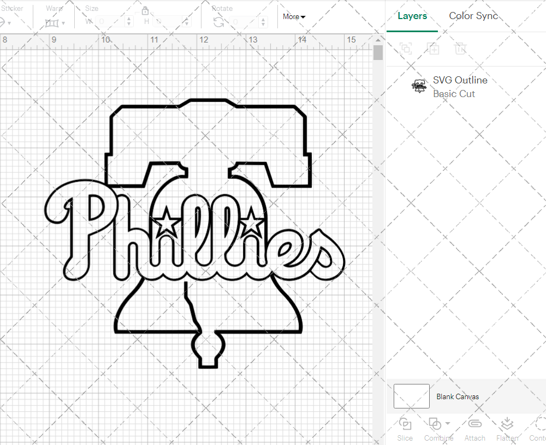Open the More dropdown menu
546x445 pixels.
pos(294,16)
